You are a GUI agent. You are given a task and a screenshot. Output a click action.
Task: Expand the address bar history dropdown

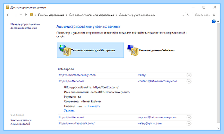pyautogui.click(x=183, y=15)
